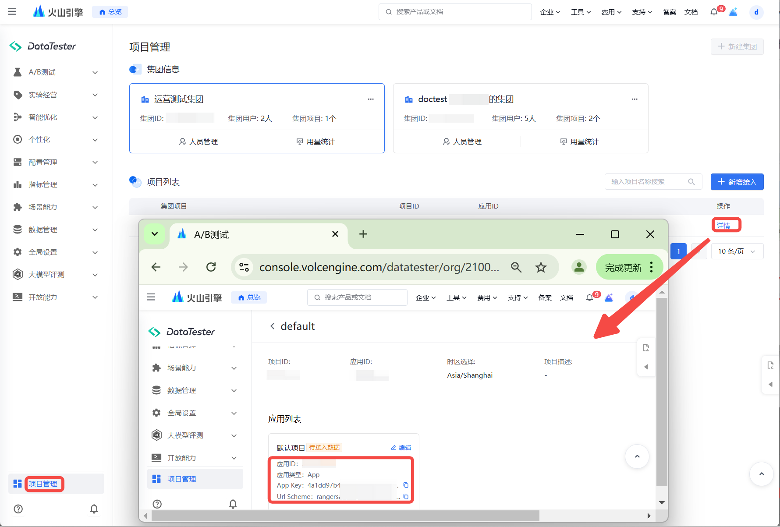Open 人员管理 on the doctest 集团 card

[462, 141]
